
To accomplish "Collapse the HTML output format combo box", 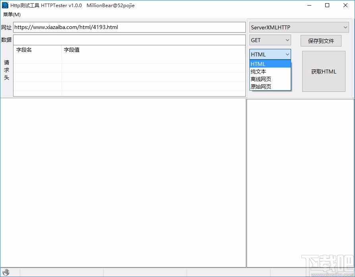I will click(x=287, y=54).
